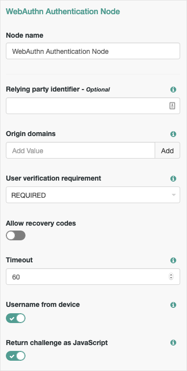Click the Timeout field showing 60

point(93,277)
